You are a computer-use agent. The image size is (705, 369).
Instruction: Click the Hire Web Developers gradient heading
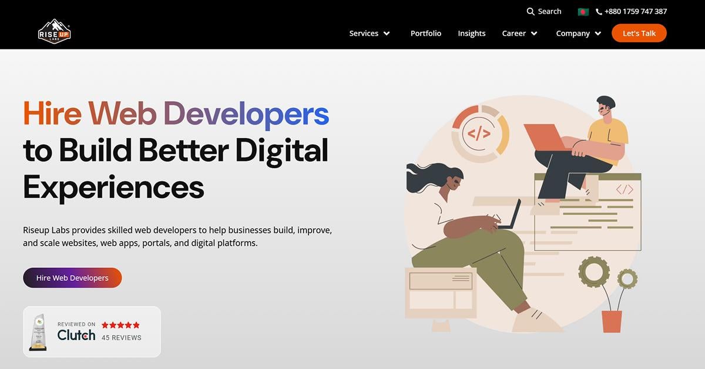[176, 113]
